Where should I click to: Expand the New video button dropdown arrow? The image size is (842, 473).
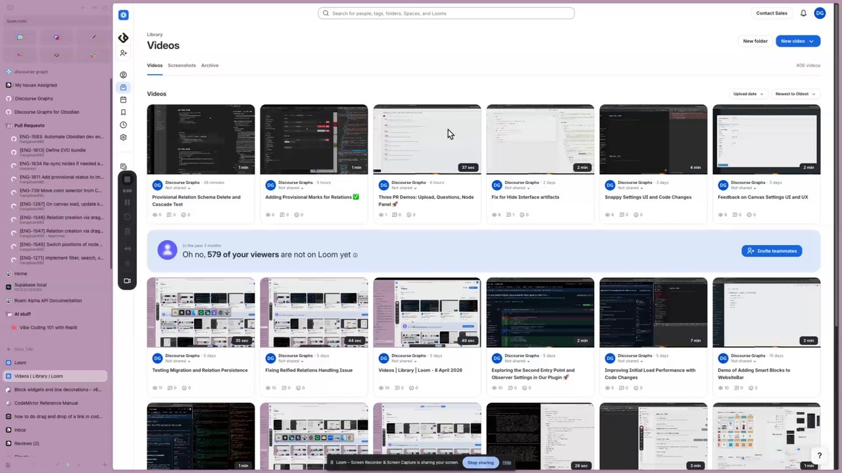(812, 41)
